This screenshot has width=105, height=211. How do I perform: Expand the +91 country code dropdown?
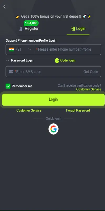pyautogui.click(x=20, y=49)
